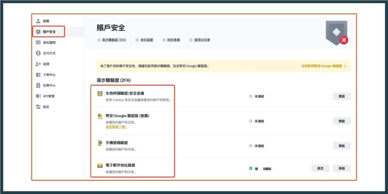Click the 生物辨識驗證/安全金鑰 key icon
Screen dimensions: 388x194
pyautogui.click(x=100, y=94)
